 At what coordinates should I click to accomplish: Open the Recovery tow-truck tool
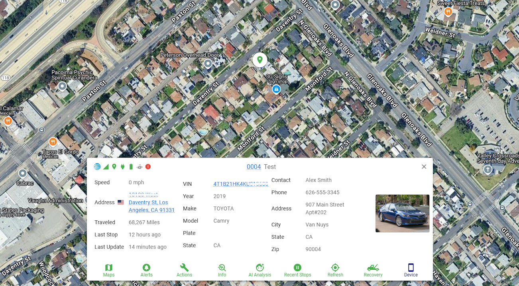[373, 270]
